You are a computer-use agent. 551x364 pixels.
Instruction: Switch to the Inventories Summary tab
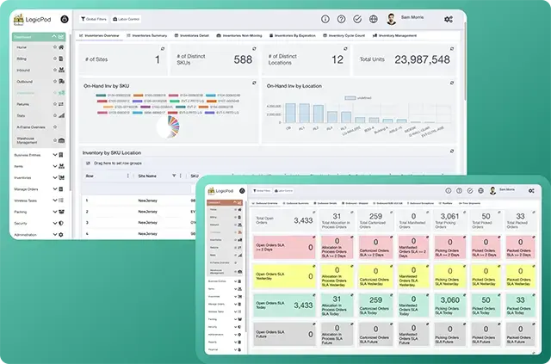(x=147, y=35)
